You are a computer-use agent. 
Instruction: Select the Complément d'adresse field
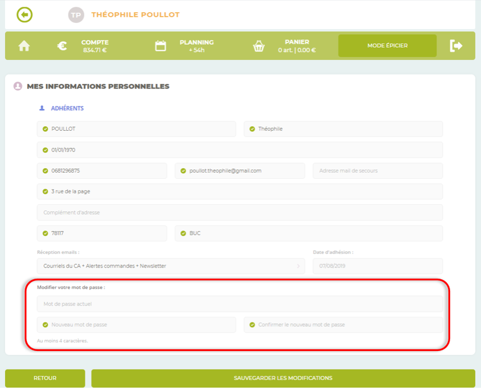[240, 213]
